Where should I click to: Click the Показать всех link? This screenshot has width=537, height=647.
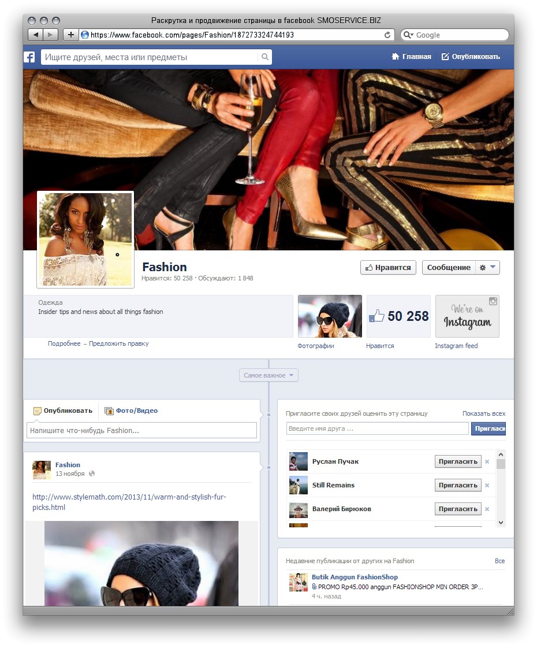tap(484, 413)
